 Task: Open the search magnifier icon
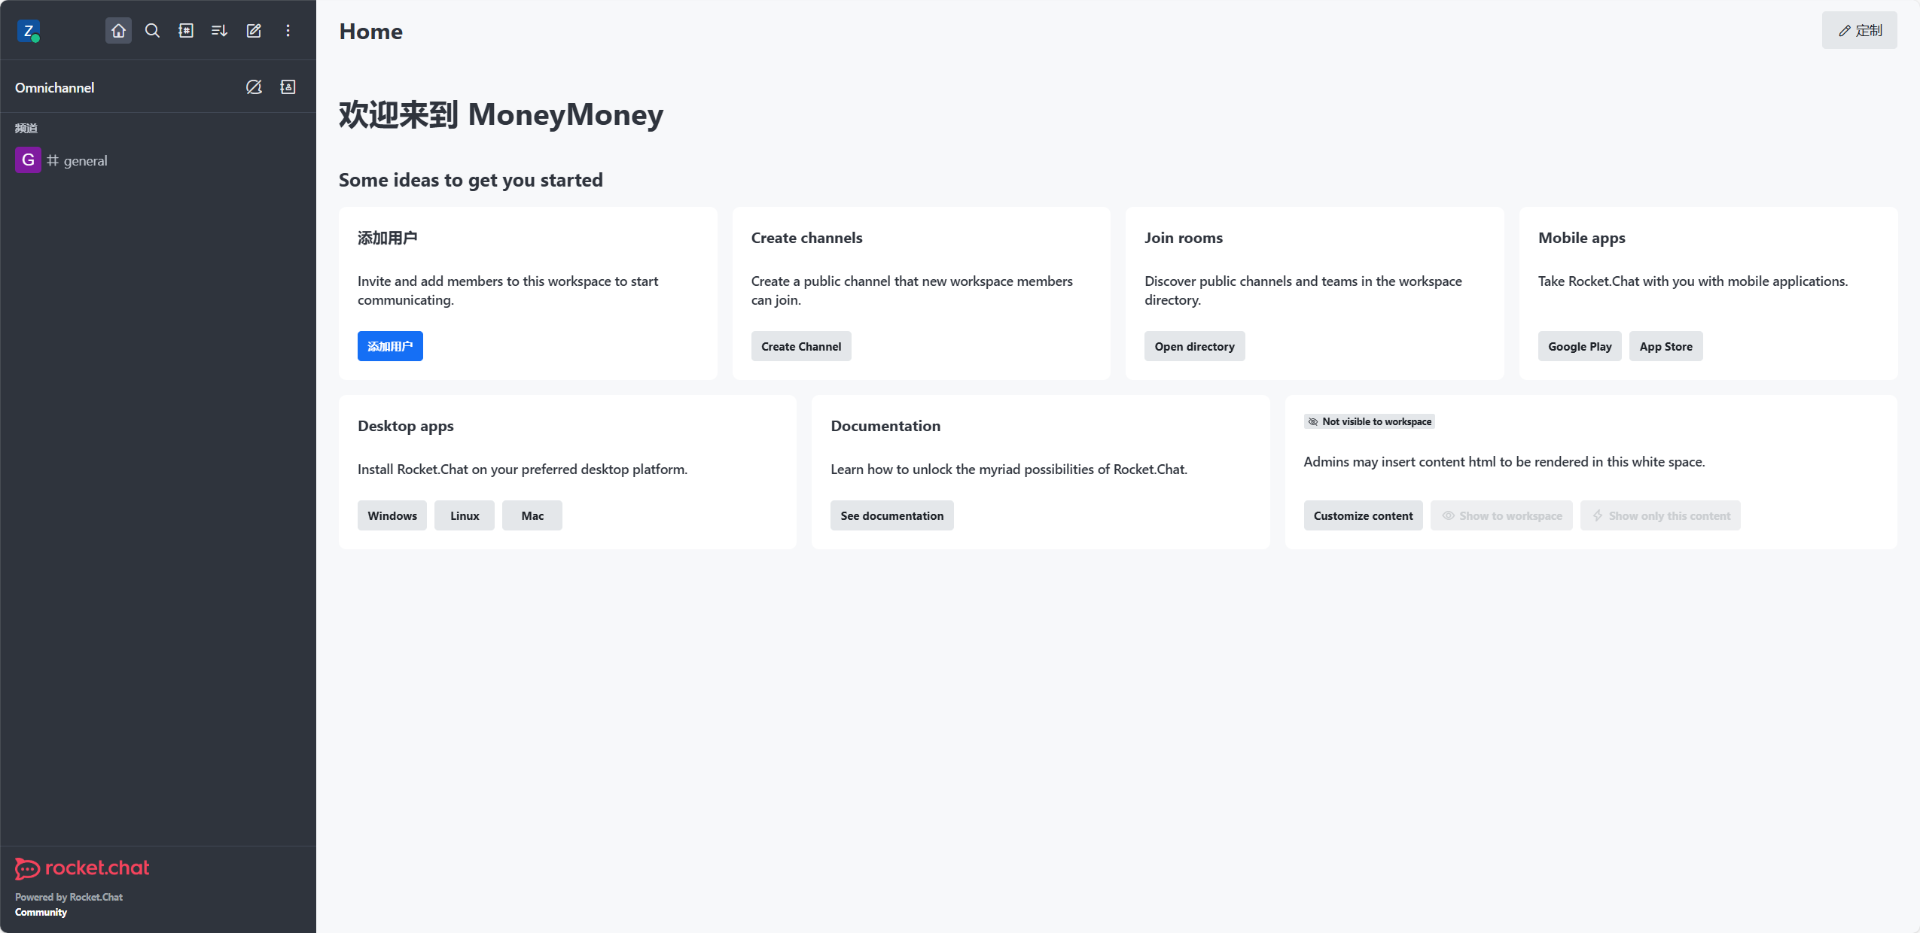(x=152, y=31)
